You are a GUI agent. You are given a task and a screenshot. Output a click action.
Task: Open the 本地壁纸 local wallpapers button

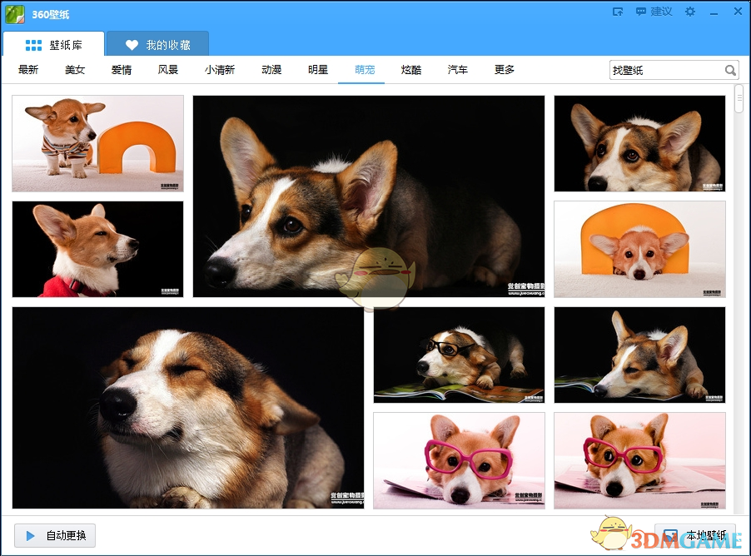click(x=694, y=535)
